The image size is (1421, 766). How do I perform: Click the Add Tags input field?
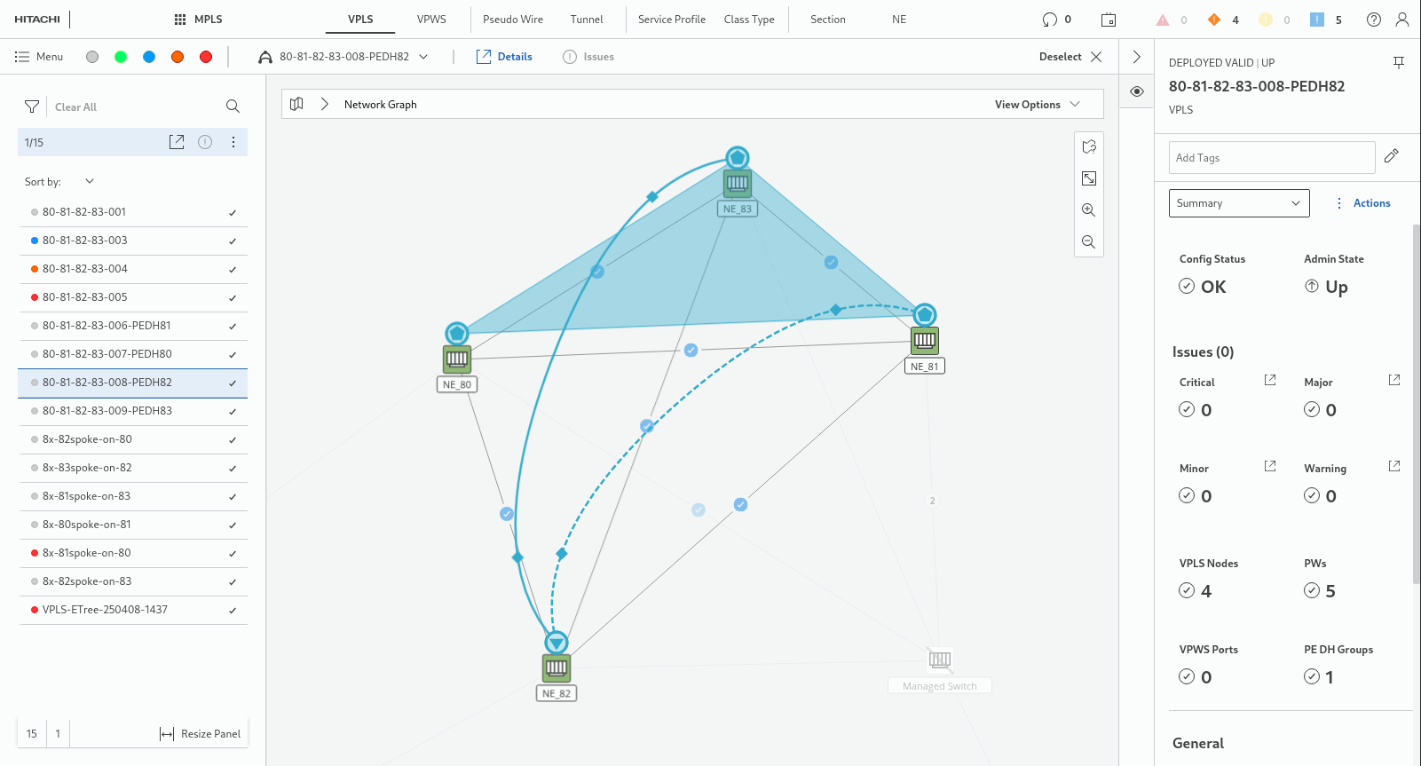(1271, 158)
